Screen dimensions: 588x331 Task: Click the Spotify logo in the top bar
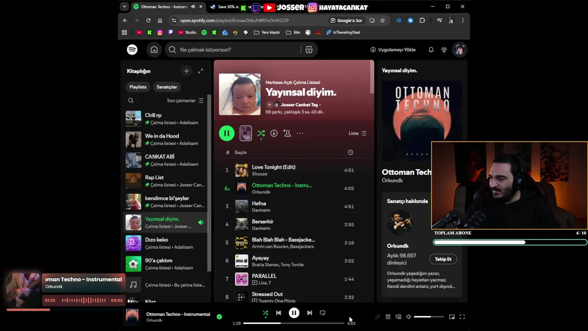[x=132, y=50]
